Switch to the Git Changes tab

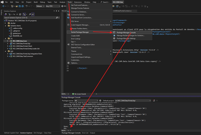[x=38, y=133]
